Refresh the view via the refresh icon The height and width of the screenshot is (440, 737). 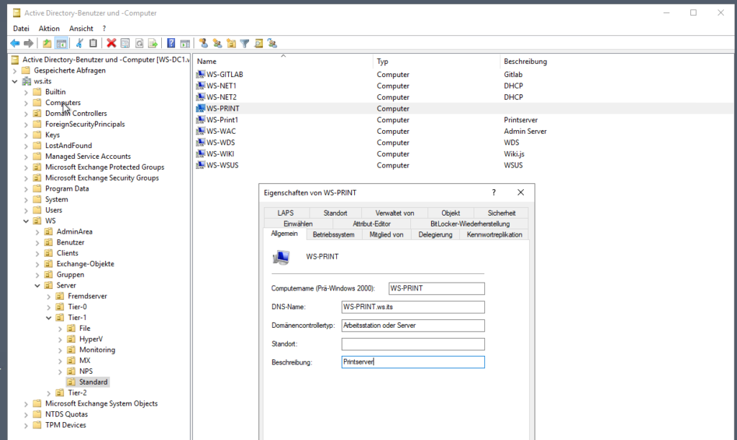pos(139,42)
